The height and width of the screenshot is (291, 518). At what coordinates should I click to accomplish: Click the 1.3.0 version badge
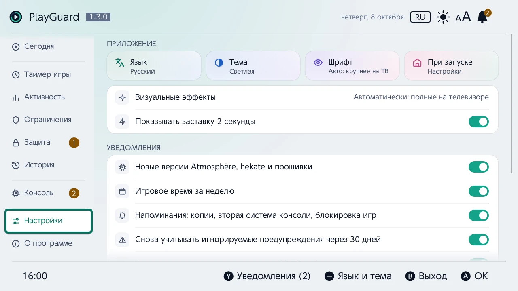[x=98, y=17]
